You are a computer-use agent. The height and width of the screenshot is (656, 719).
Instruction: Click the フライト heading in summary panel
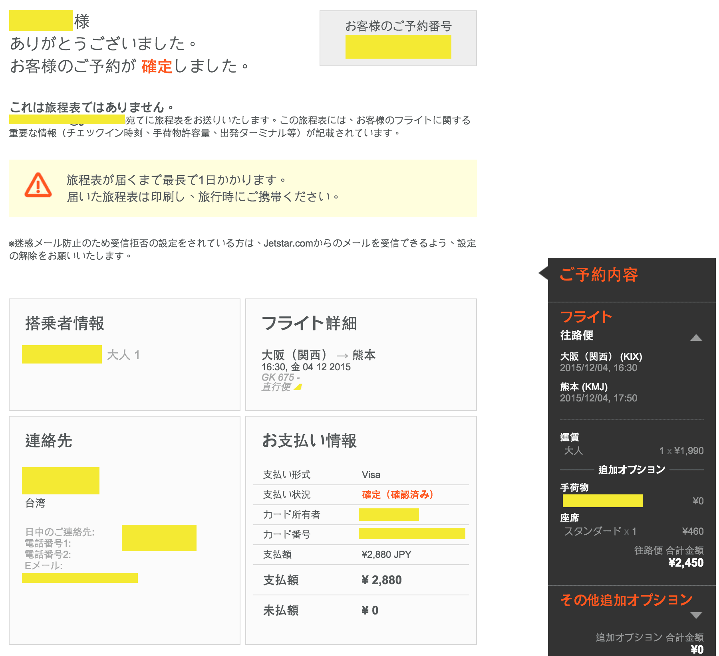click(x=586, y=317)
